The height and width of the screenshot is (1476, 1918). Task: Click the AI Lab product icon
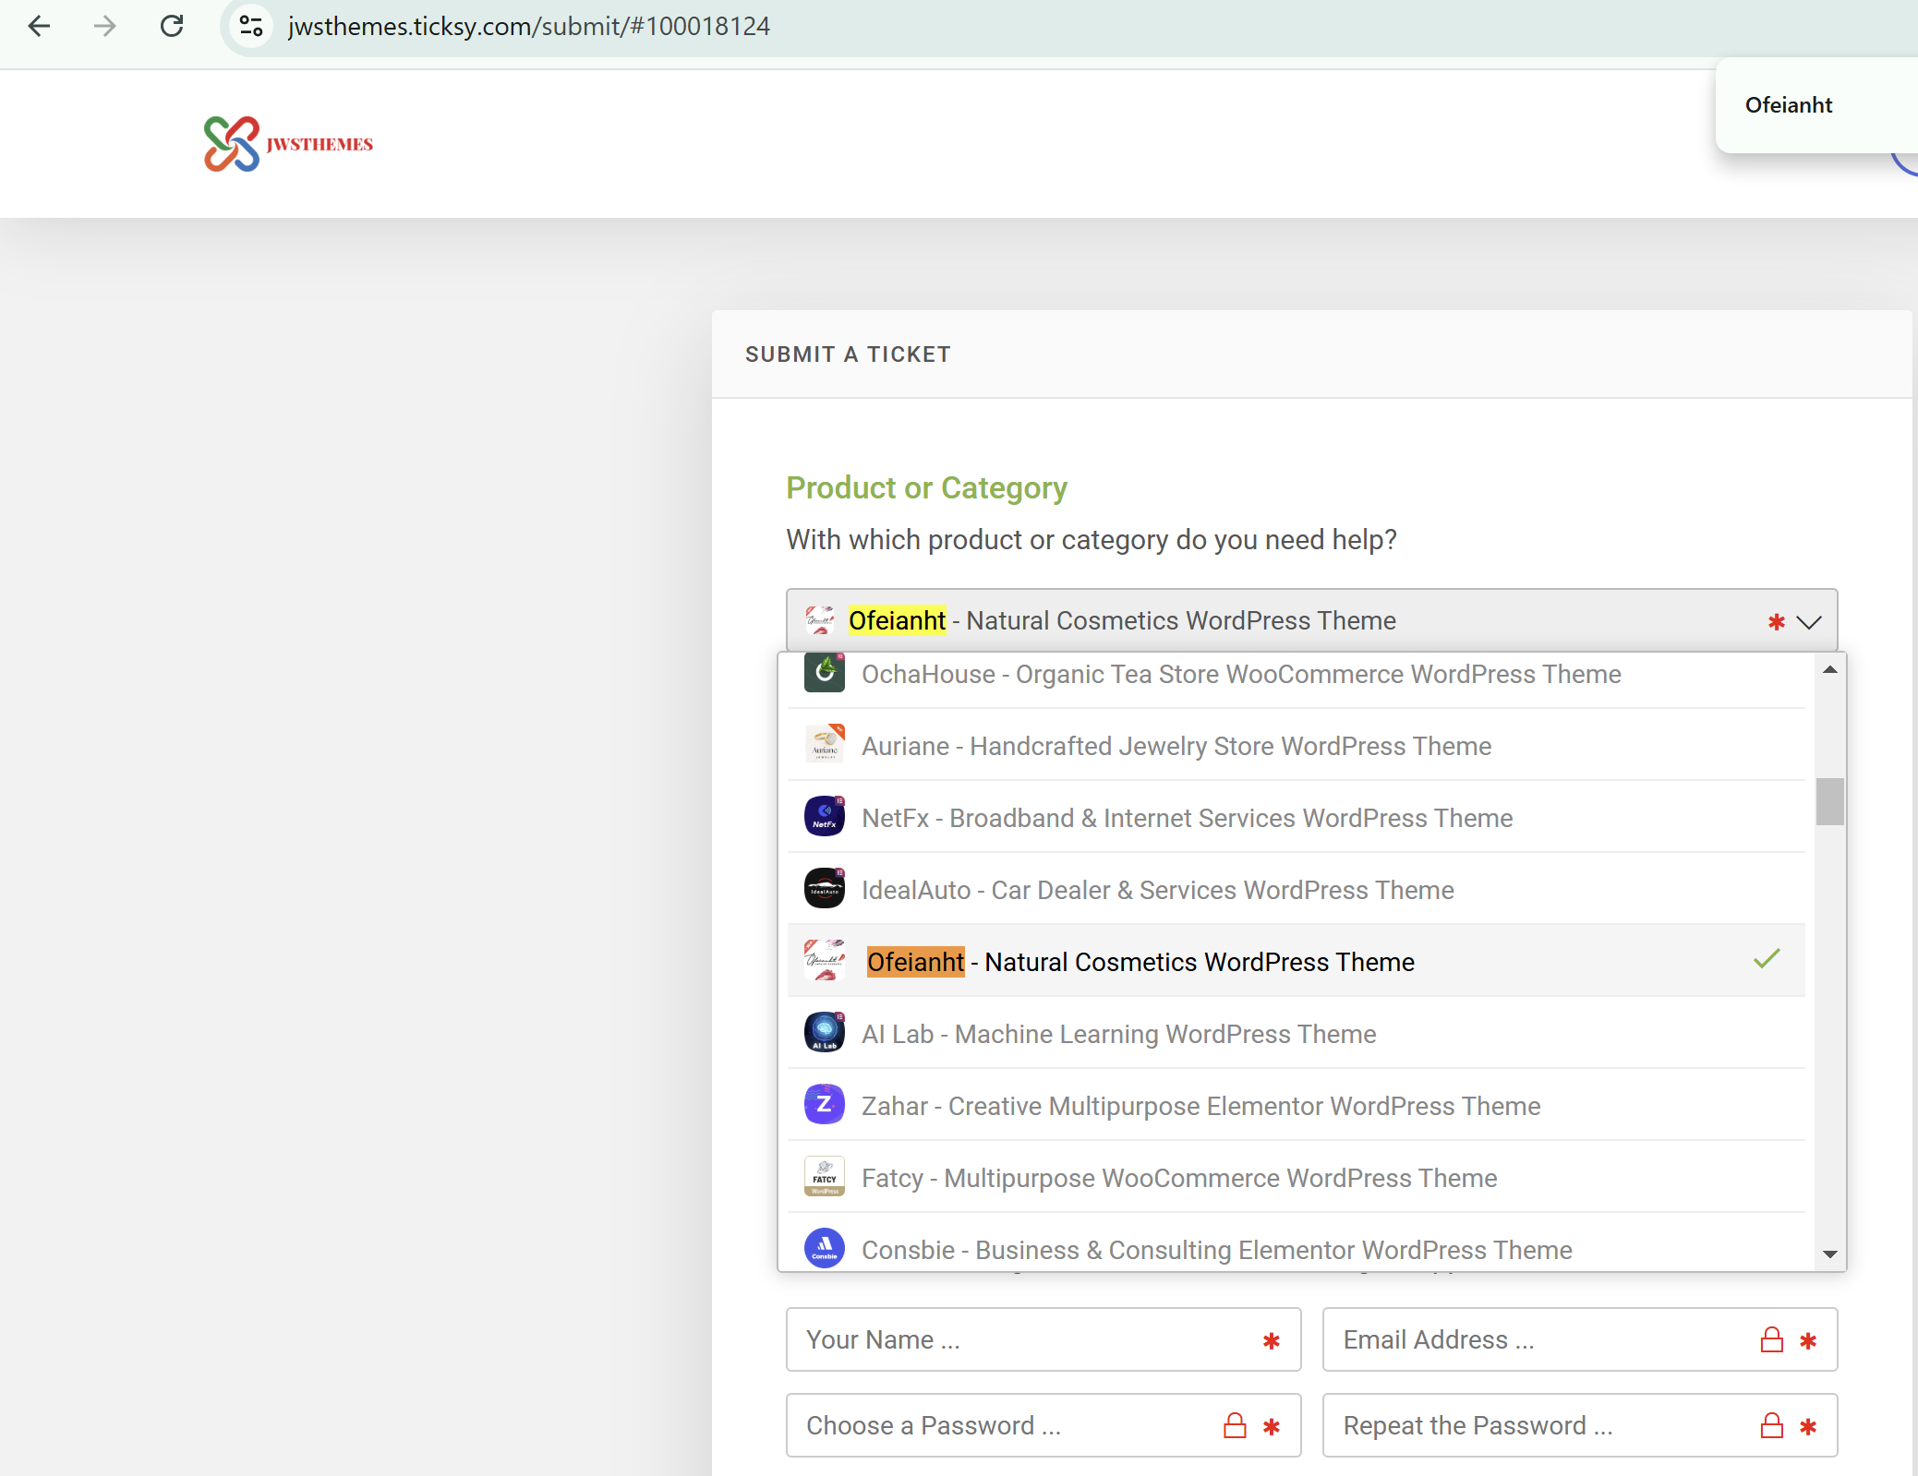tap(824, 1033)
